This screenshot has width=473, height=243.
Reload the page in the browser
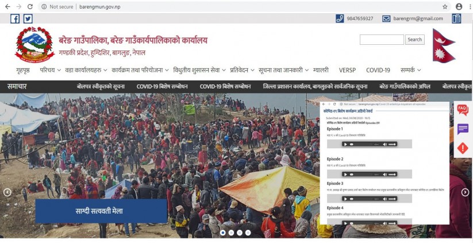pos(30,7)
